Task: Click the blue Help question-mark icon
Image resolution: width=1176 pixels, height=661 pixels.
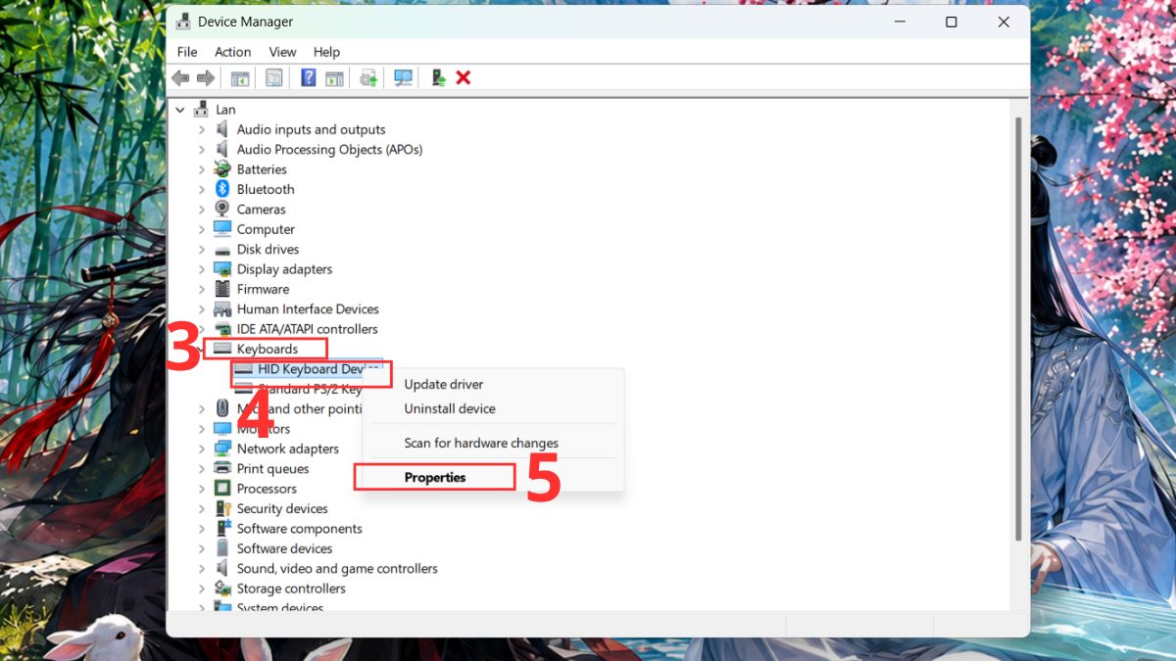Action: click(308, 77)
